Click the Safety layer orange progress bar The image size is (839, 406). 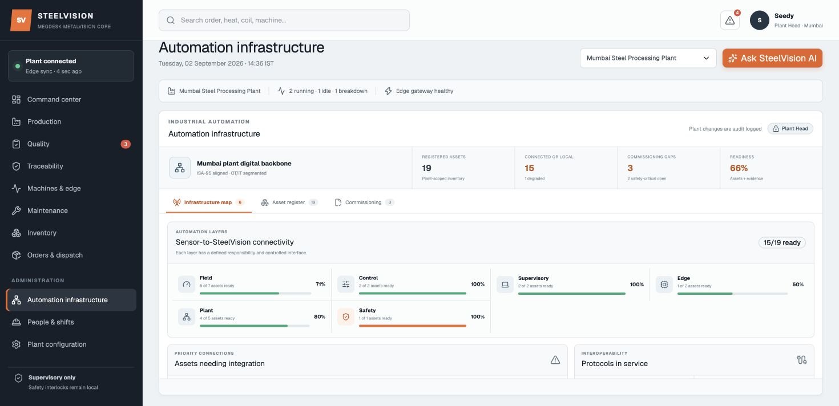(x=413, y=326)
